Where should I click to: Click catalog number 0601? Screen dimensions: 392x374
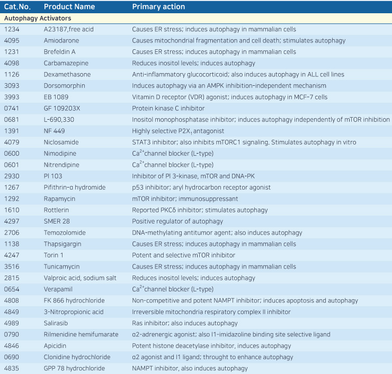[12, 165]
